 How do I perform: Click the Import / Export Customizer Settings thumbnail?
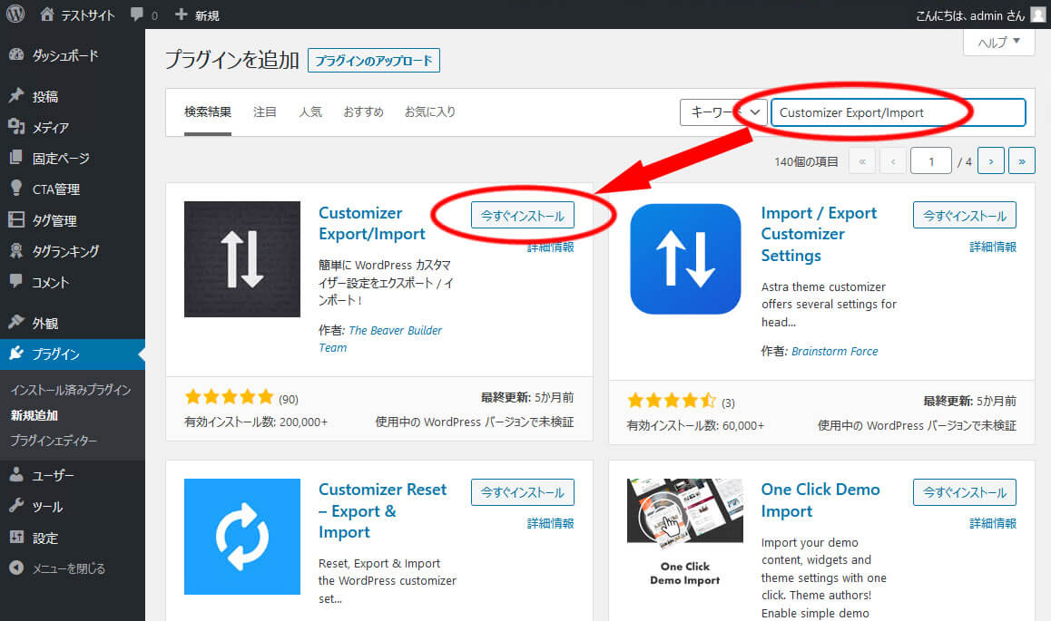685,259
